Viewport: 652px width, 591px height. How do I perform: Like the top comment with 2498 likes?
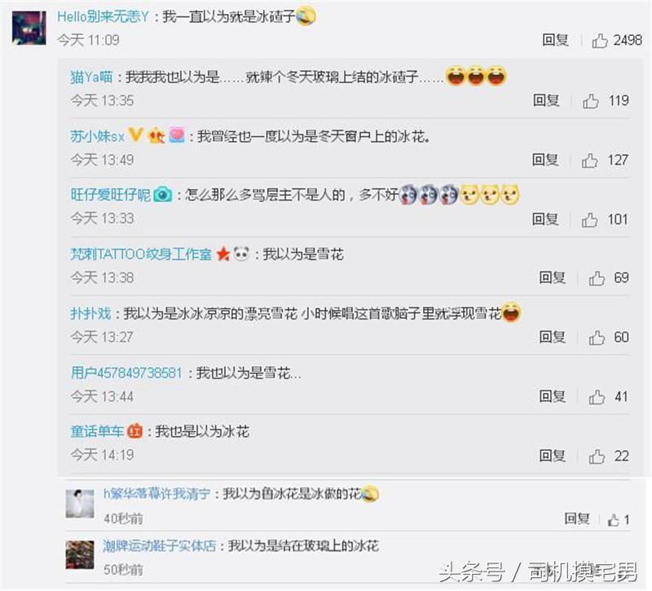pyautogui.click(x=600, y=41)
